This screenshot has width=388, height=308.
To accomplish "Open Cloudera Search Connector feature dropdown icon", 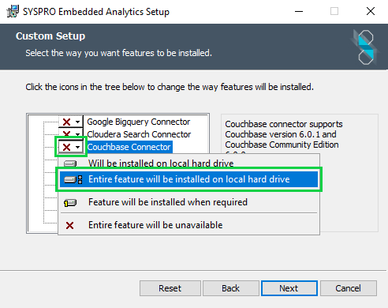I will click(71, 133).
